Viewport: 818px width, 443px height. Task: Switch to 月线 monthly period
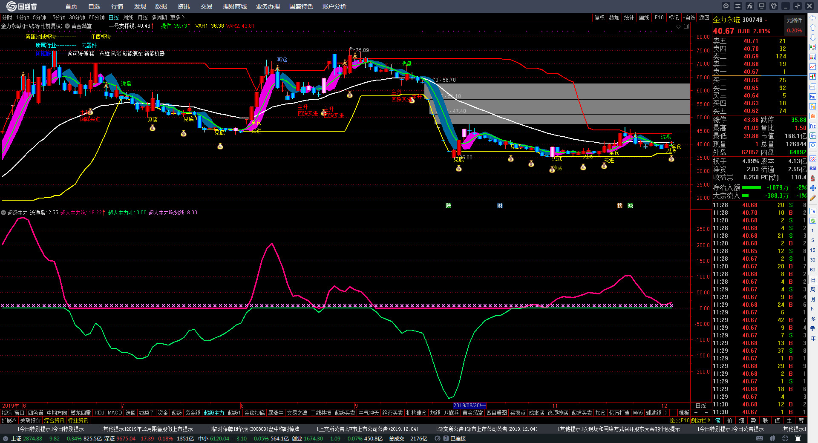tap(143, 17)
